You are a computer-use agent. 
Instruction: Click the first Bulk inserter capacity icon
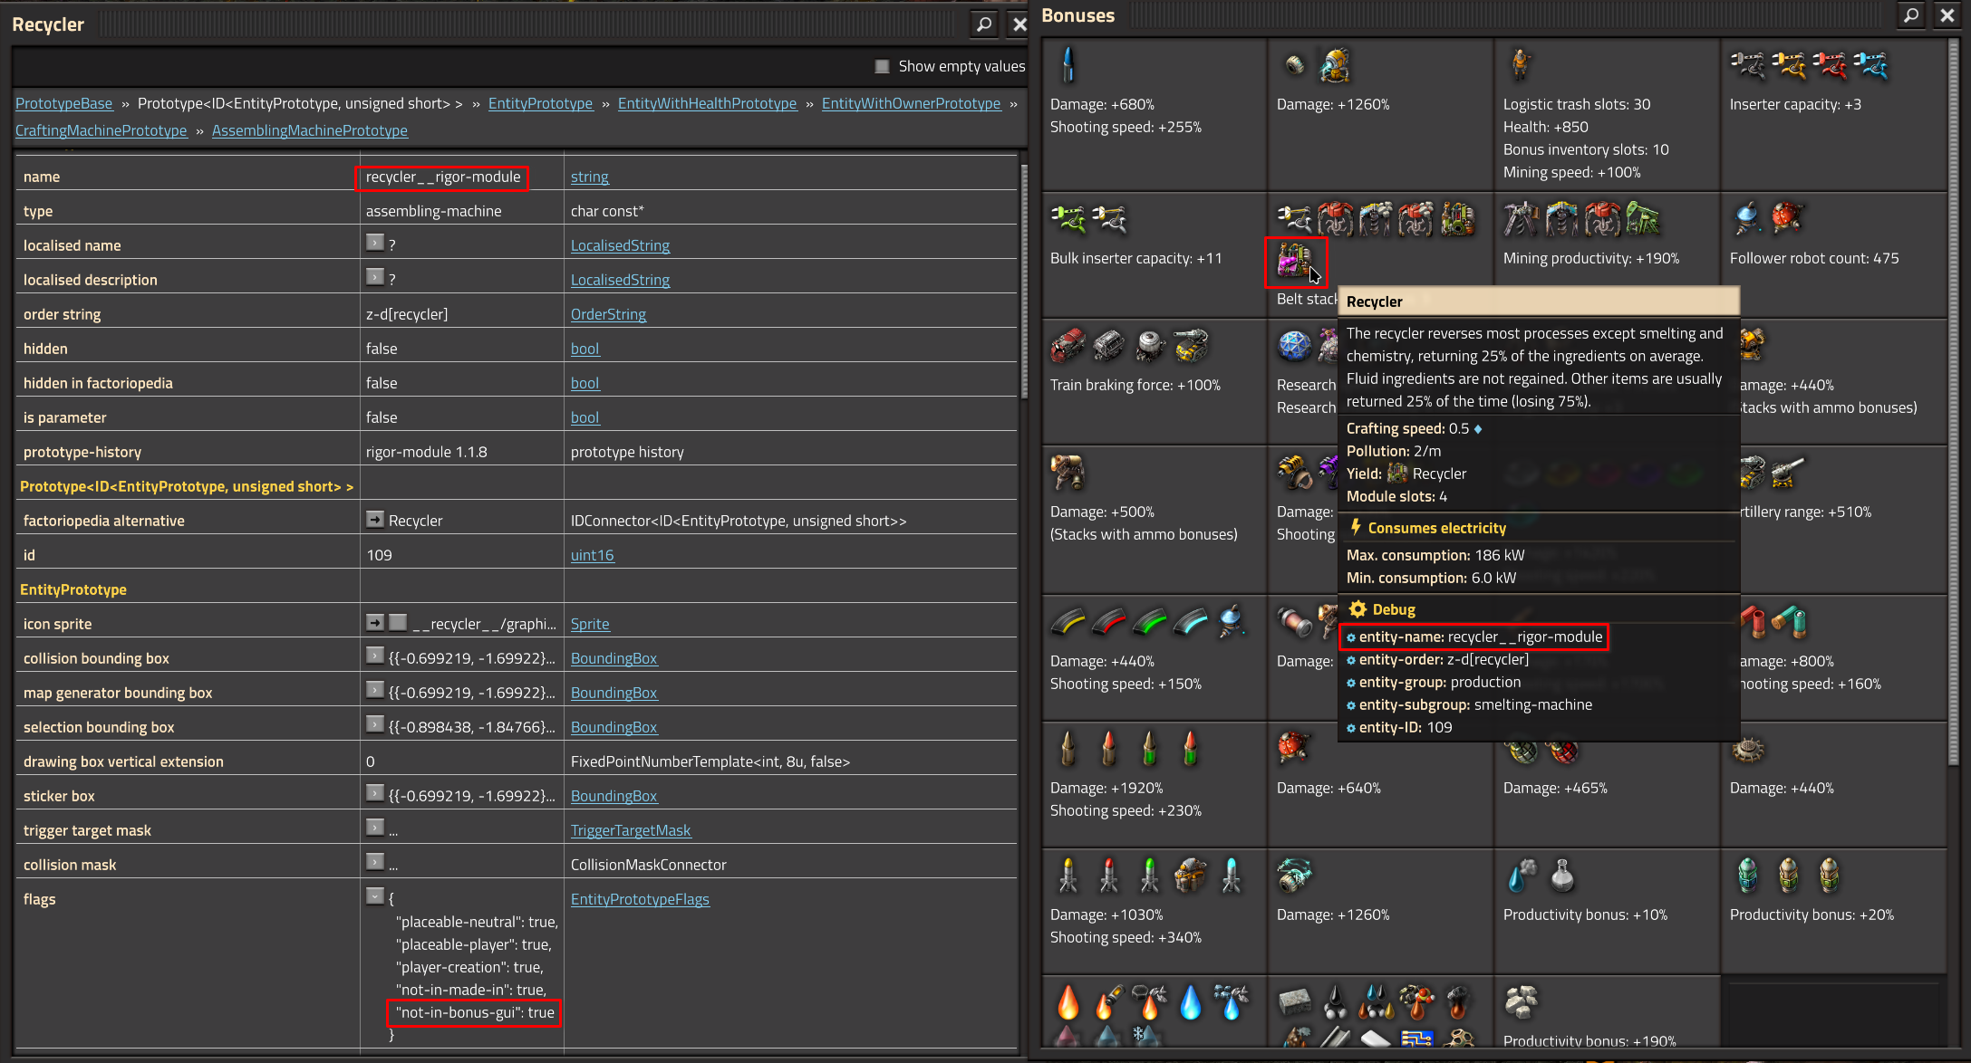point(1068,219)
